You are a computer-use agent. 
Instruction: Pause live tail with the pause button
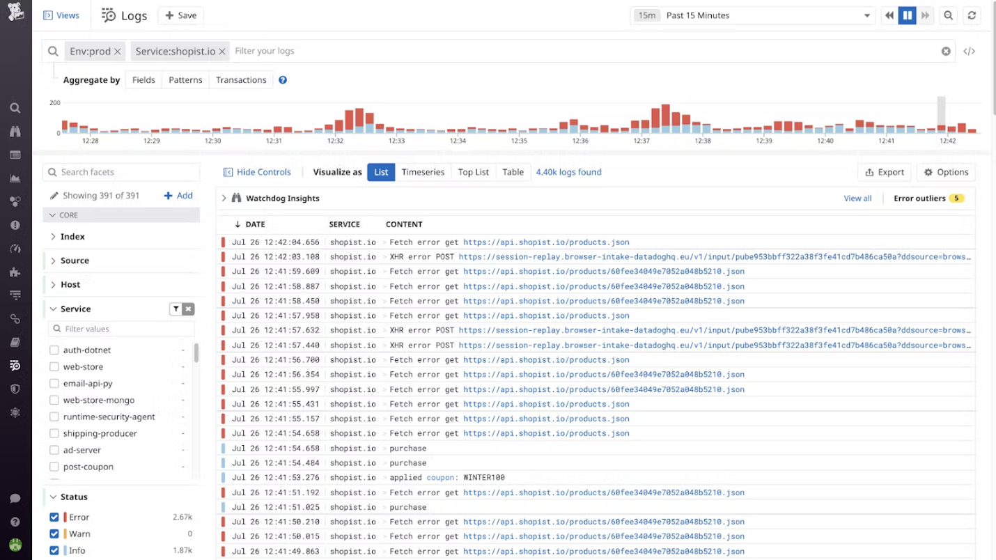(x=907, y=15)
